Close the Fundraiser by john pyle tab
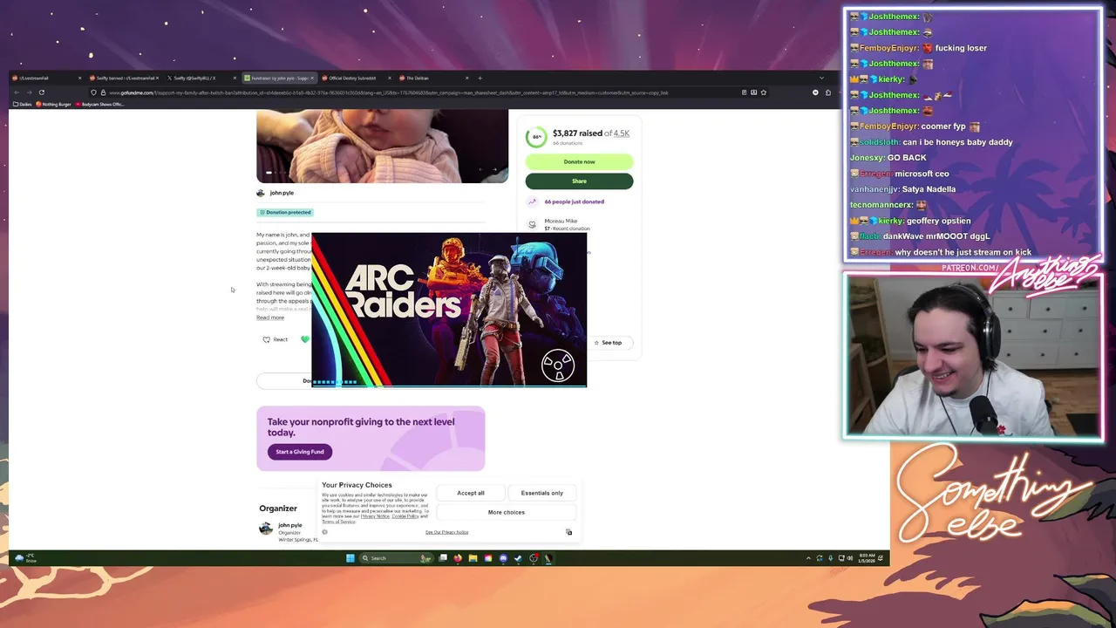 tap(312, 78)
